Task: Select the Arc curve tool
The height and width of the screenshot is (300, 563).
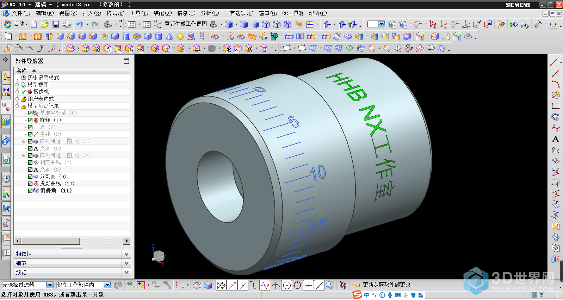Action: click(556, 84)
